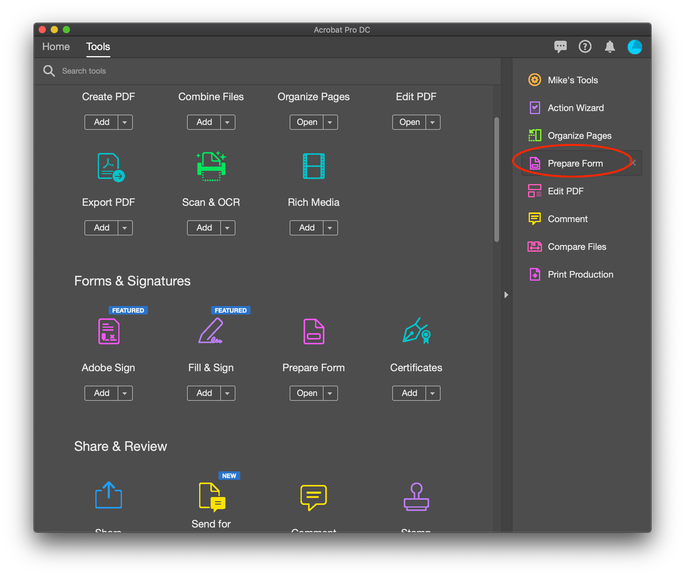This screenshot has height=577, width=685.
Task: Open the Prepare Form tool icon
Action: (314, 331)
